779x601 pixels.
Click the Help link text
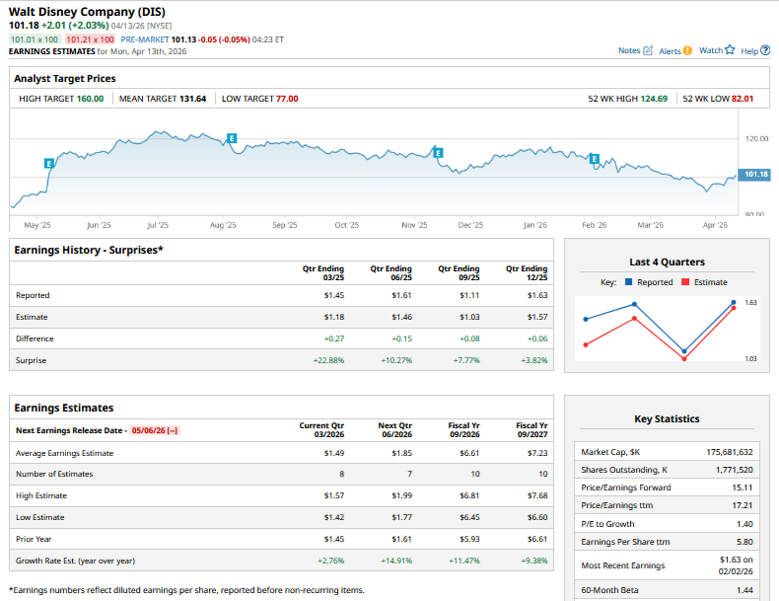click(x=749, y=50)
